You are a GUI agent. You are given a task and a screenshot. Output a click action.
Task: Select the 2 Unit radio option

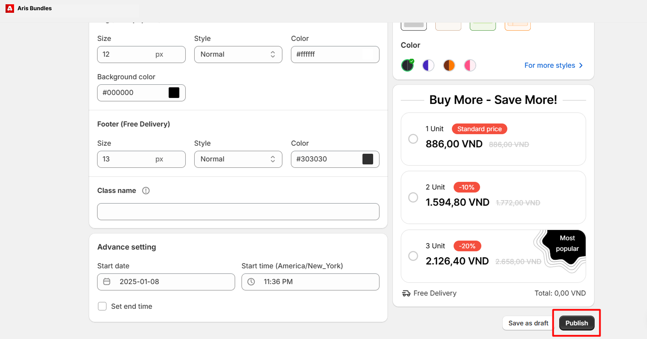point(413,197)
